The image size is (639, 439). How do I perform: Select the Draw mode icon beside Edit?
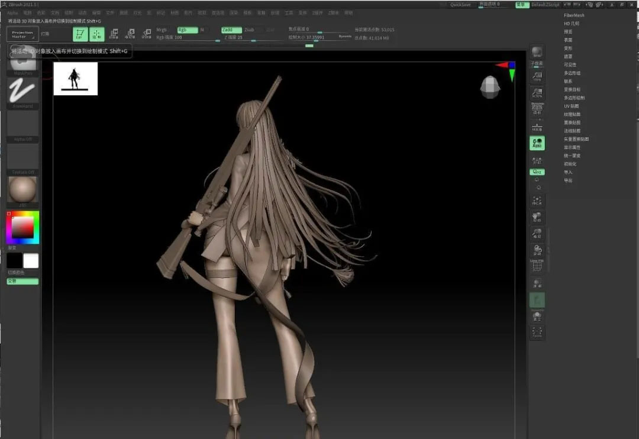(97, 34)
